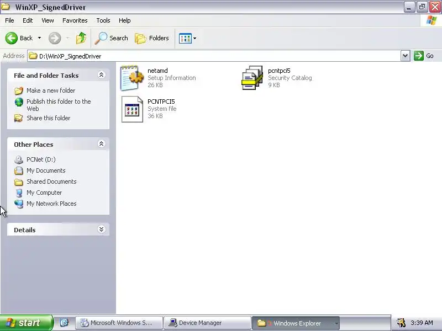Click the folder icon in address bar
Screen dimensions: 442x331
click(x=33, y=56)
